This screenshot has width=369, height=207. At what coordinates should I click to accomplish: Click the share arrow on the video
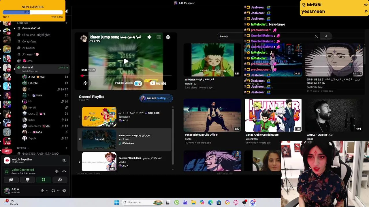click(x=86, y=83)
